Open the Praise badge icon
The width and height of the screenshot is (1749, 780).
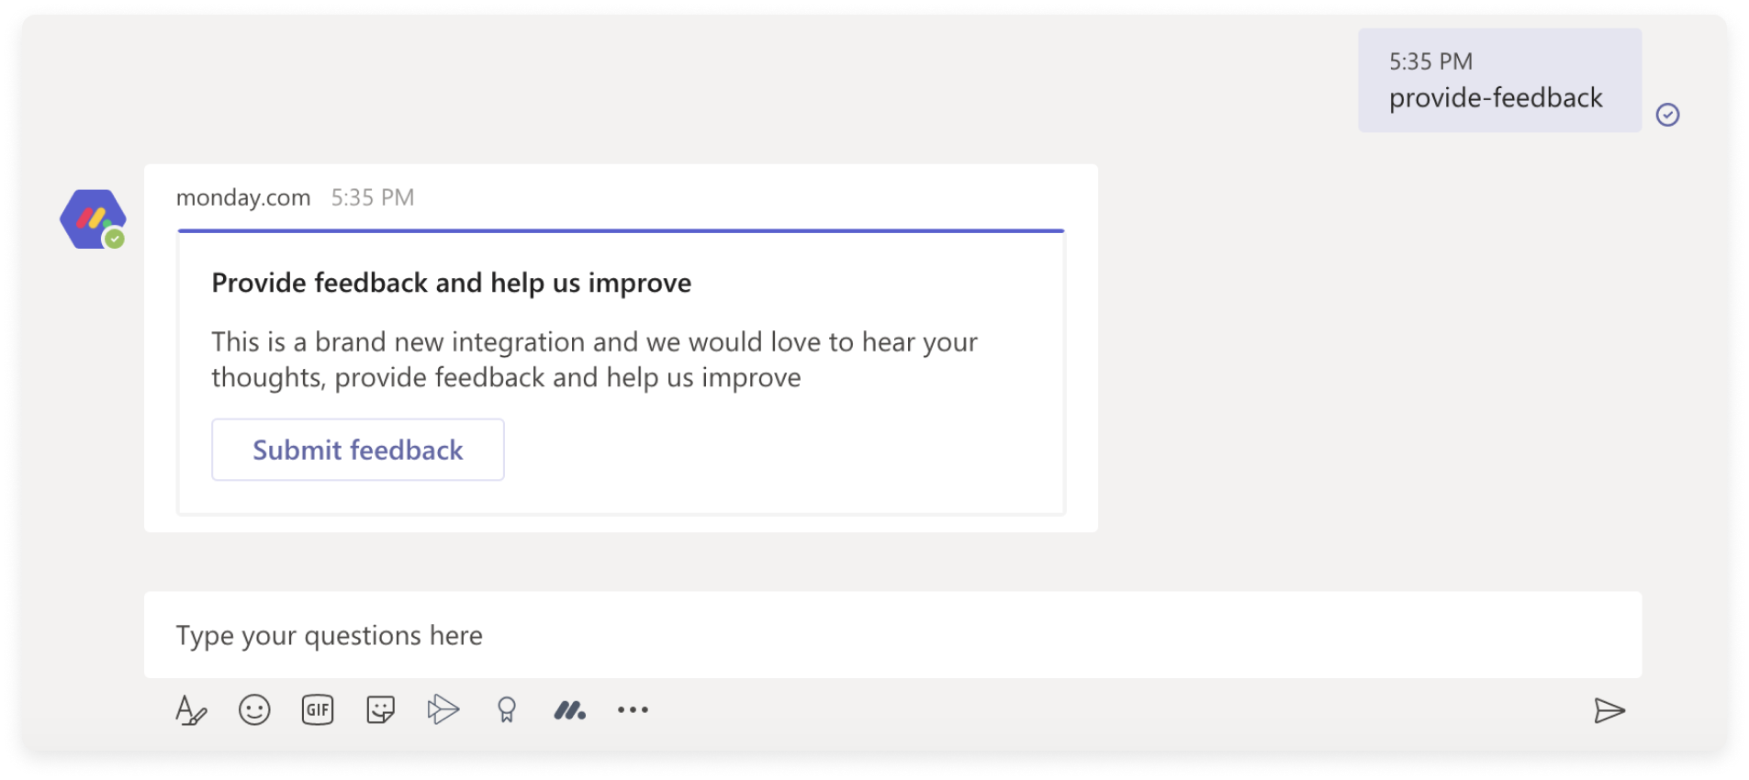(x=507, y=710)
